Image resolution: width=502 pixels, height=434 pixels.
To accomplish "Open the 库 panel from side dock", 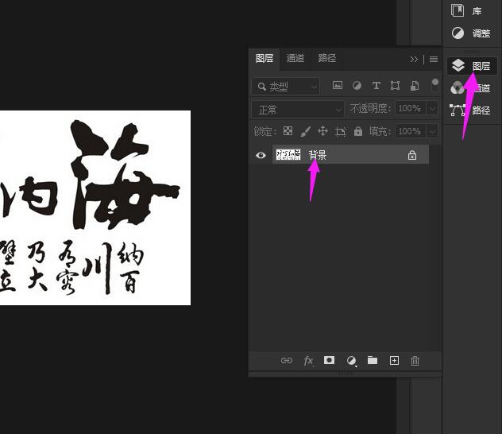I will pyautogui.click(x=467, y=11).
